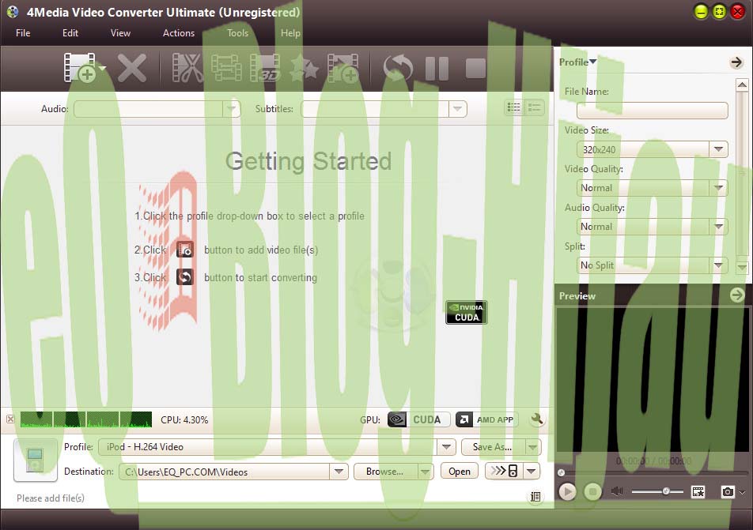Open the Actions menu
Screen dimensions: 753x530
pyautogui.click(x=179, y=33)
